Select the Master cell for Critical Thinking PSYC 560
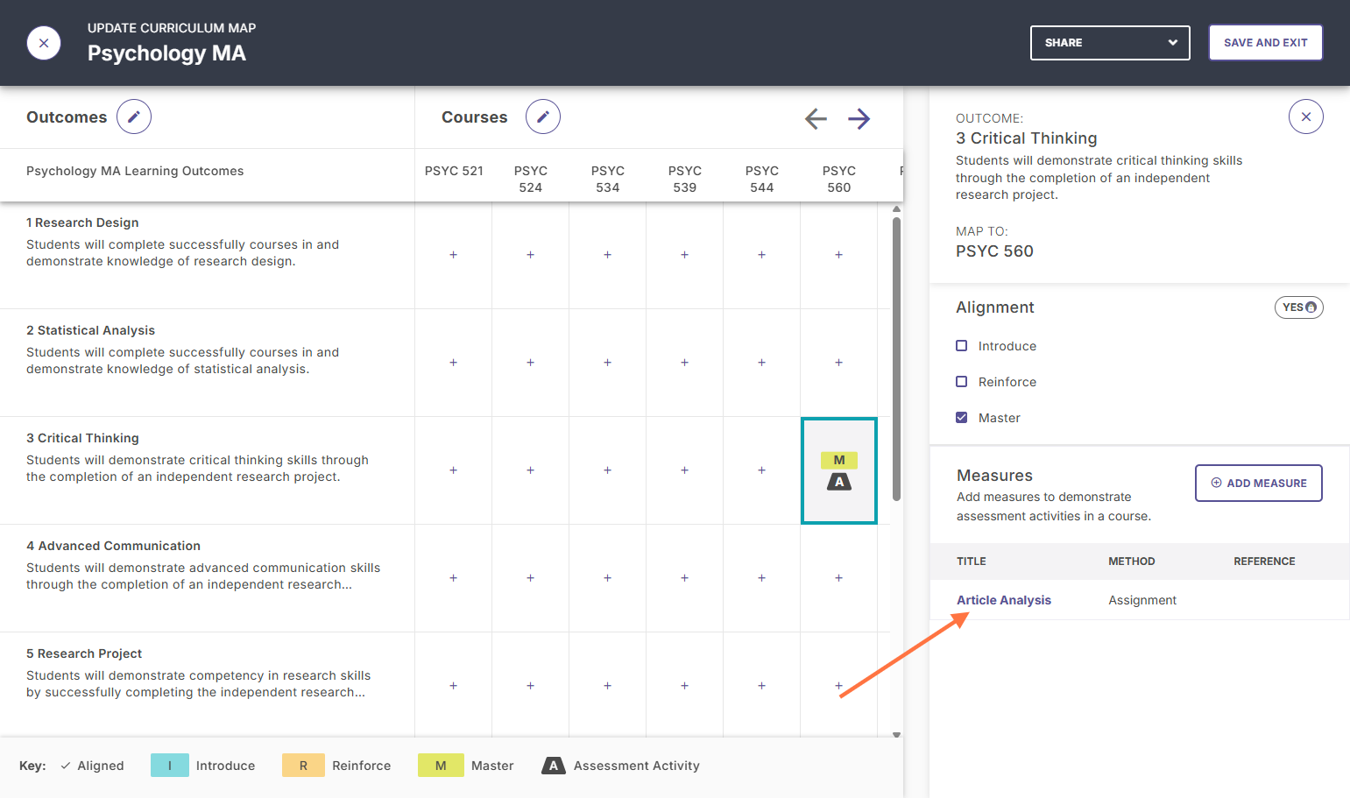Image resolution: width=1350 pixels, height=798 pixels. coord(838,470)
